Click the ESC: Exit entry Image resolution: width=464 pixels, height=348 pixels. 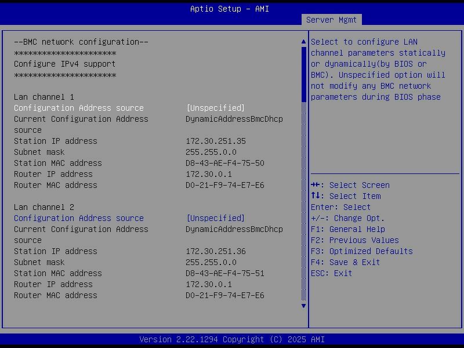pyautogui.click(x=331, y=273)
